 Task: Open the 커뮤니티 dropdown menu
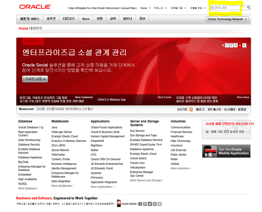[160, 8]
